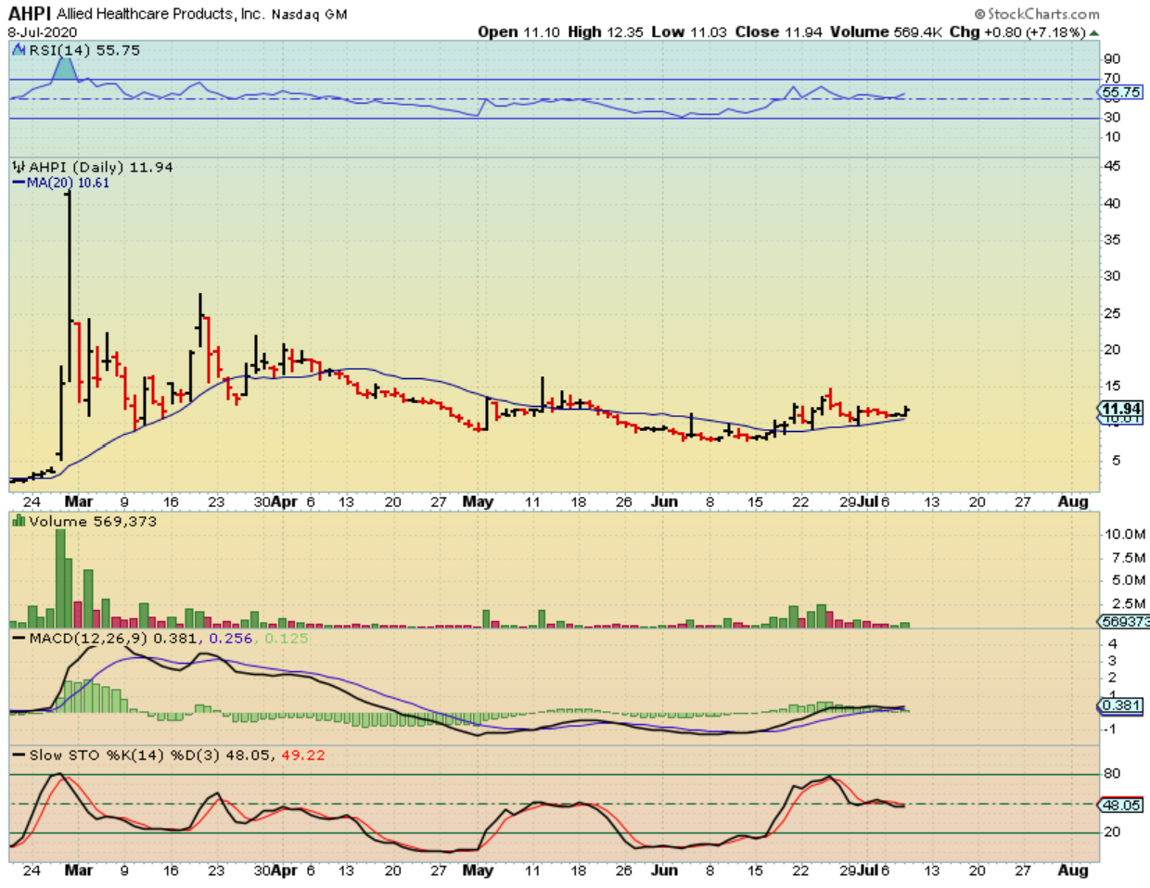This screenshot has height=888, width=1150.
Task: Click the AHPI (Daily) 11.94 panel label
Action: (x=101, y=167)
